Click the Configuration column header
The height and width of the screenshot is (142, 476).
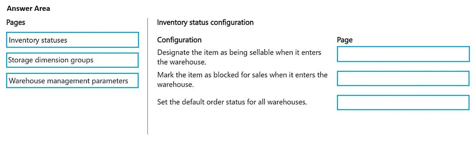(179, 40)
